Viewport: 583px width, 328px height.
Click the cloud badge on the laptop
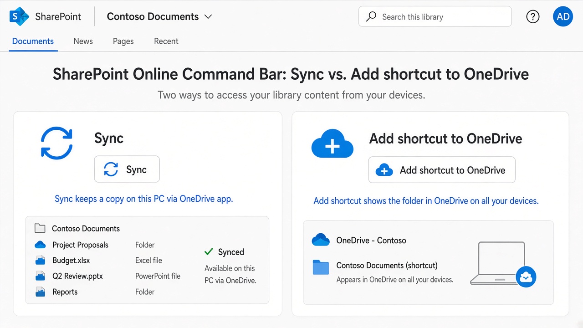526,277
